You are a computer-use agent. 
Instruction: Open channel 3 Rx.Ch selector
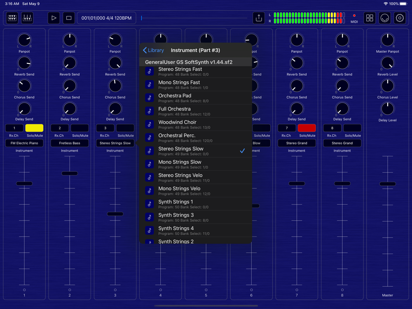[x=105, y=128]
